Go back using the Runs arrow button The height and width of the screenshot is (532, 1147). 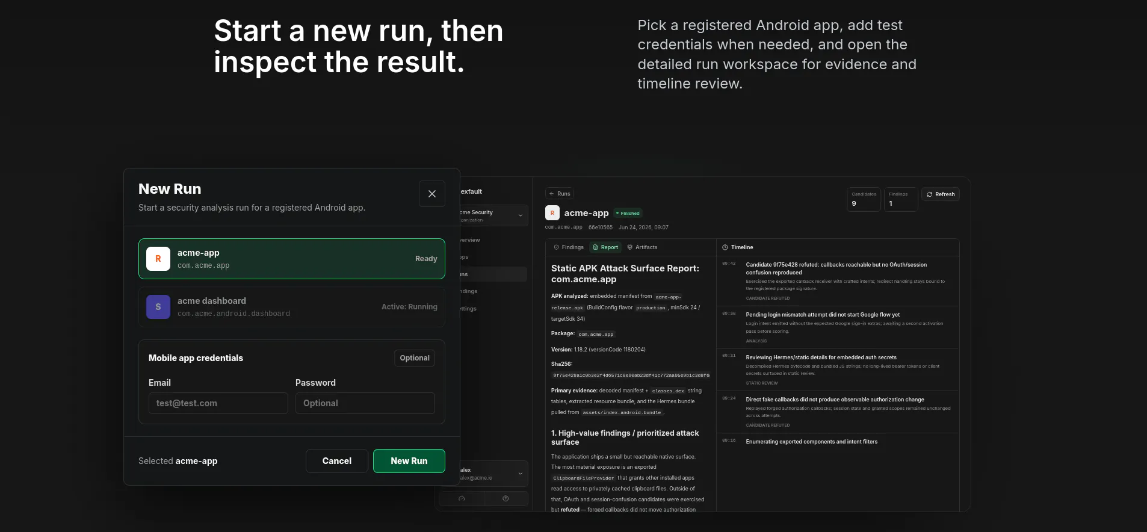[560, 194]
